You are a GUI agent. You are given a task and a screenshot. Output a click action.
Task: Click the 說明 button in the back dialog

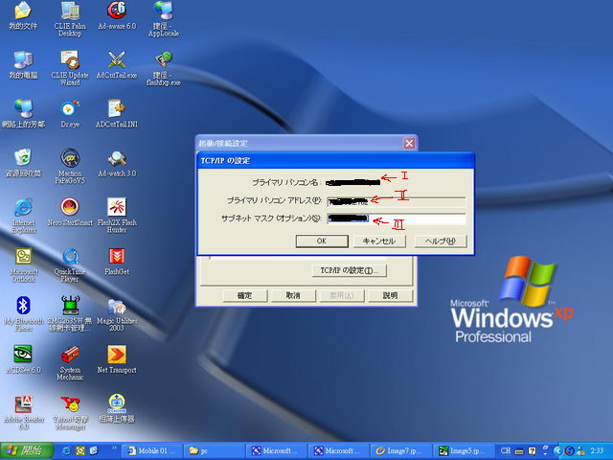click(x=390, y=296)
